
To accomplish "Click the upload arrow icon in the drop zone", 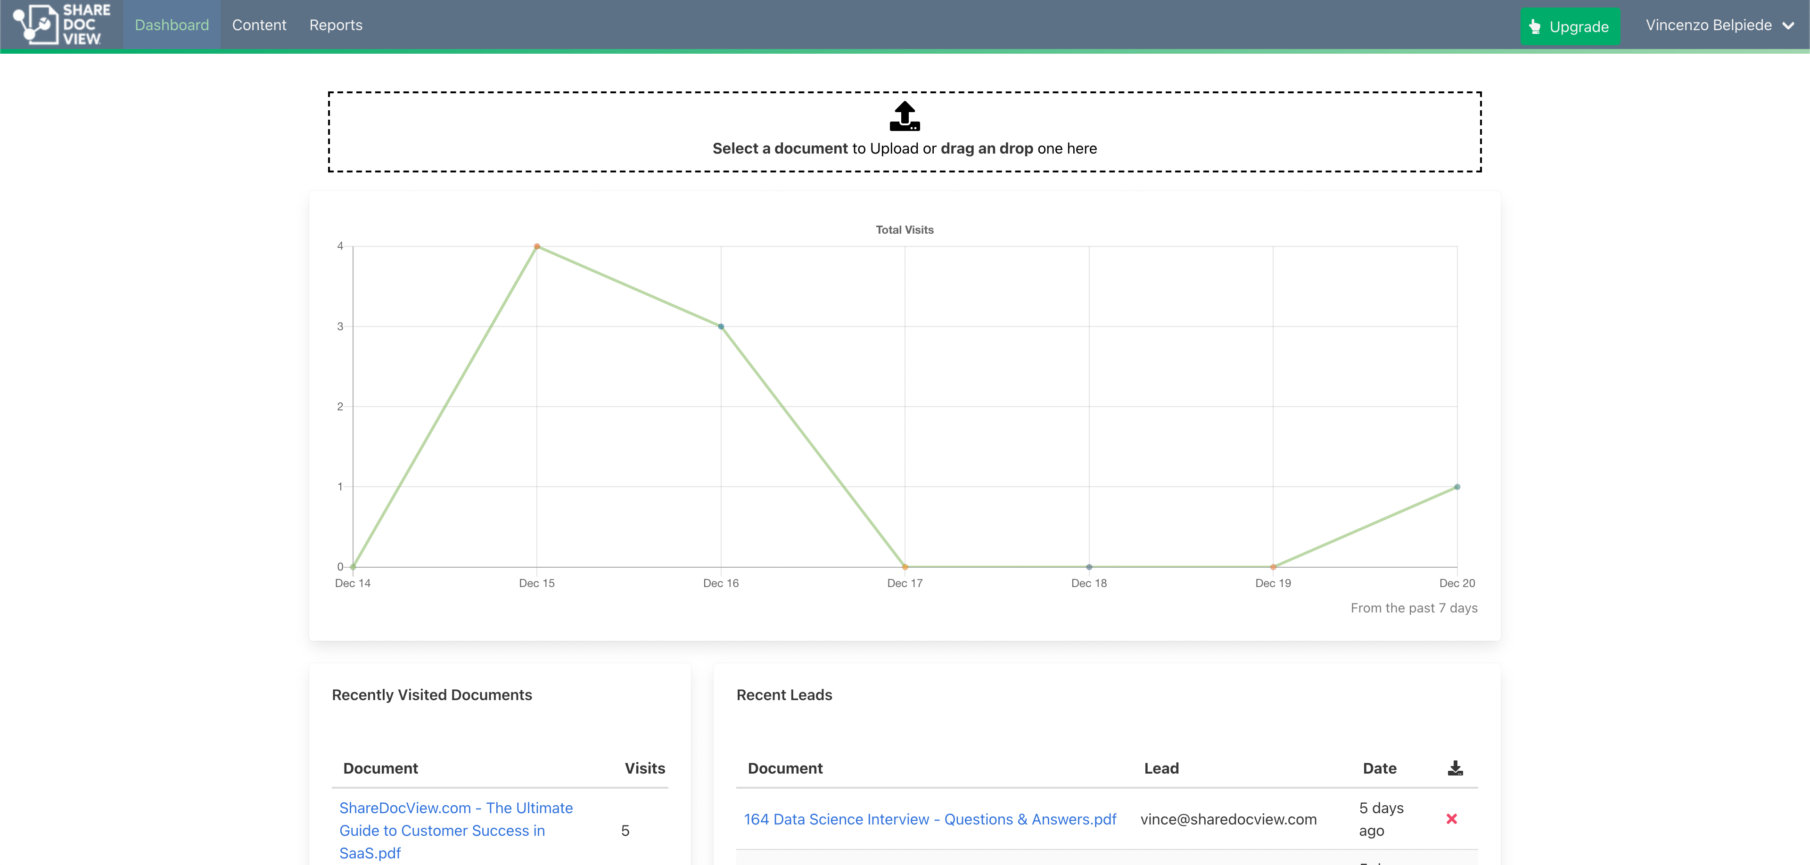I will tap(905, 116).
